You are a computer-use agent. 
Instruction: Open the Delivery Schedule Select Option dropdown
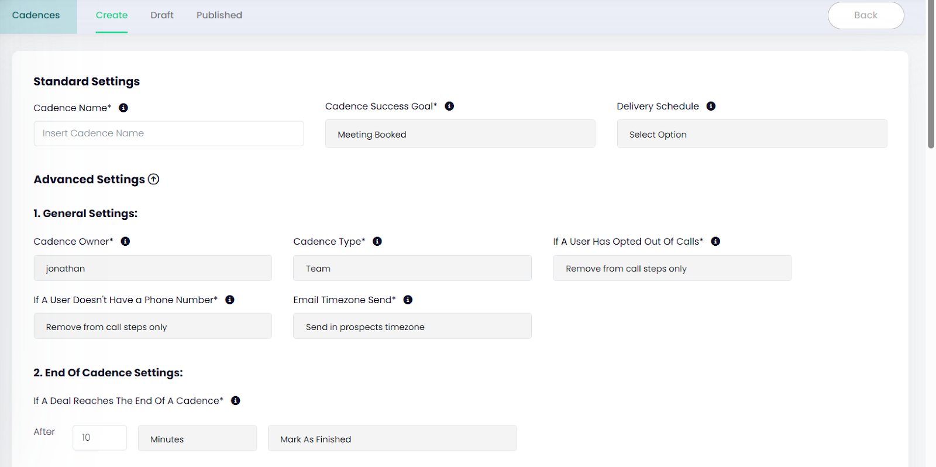point(752,134)
